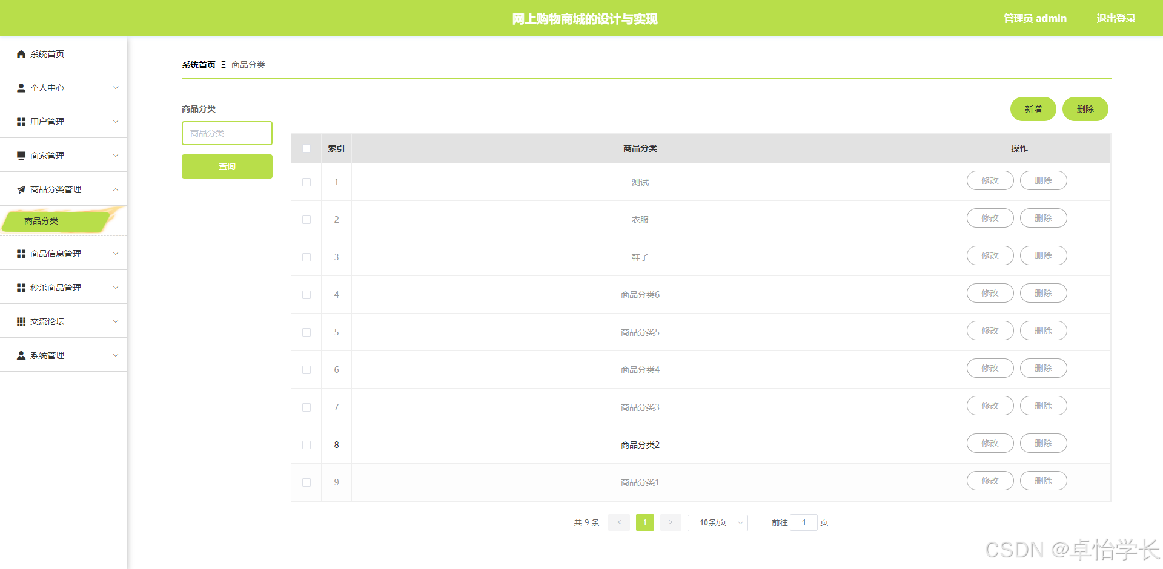Click the paper plane icon for 商品分类管理
Image resolution: width=1163 pixels, height=569 pixels.
tap(21, 189)
